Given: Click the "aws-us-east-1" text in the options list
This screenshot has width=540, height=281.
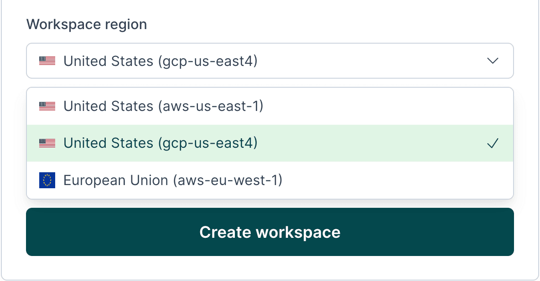Looking at the screenshot, I should pyautogui.click(x=211, y=106).
